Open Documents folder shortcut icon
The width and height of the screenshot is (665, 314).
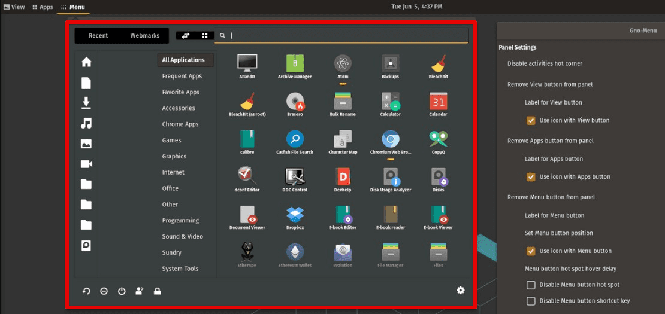(x=86, y=83)
